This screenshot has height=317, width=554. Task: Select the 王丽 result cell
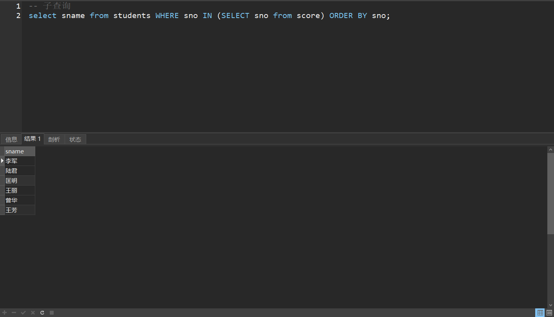point(20,191)
